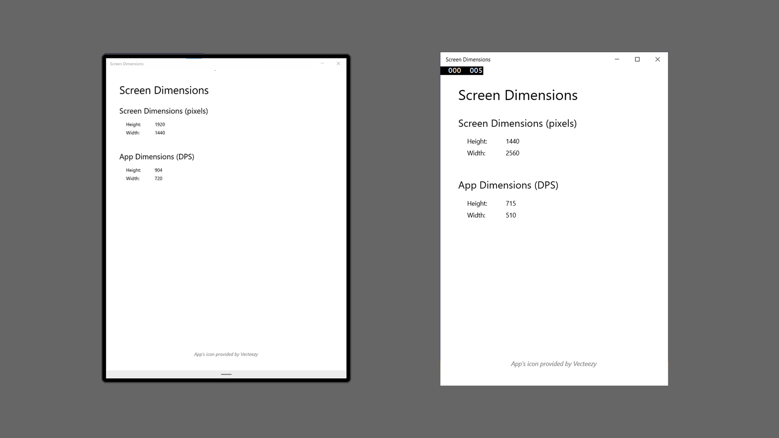This screenshot has height=438, width=779.
Task: Select the pixel height value 1920
Action: [159, 125]
